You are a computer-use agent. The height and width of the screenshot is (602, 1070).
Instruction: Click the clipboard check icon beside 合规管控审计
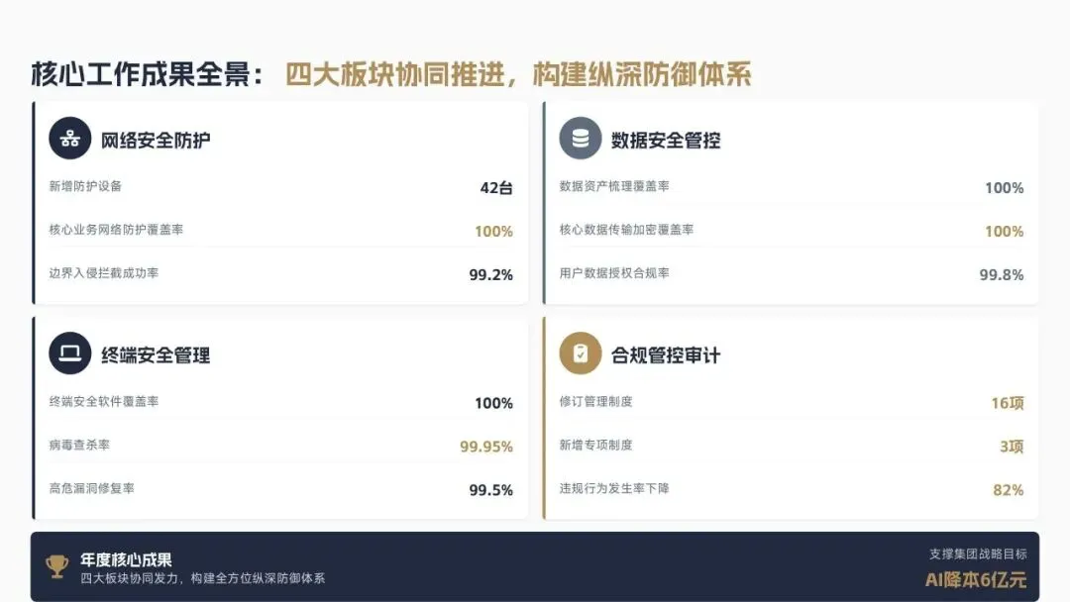click(580, 353)
